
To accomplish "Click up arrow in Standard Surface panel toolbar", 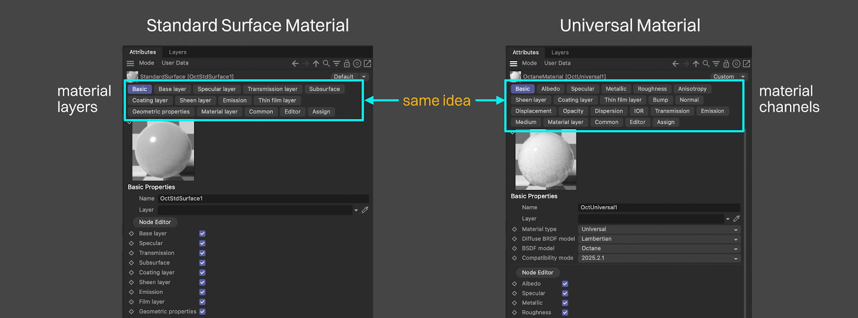I will click(316, 64).
